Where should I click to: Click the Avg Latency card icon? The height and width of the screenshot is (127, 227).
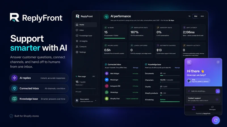coord(184,27)
